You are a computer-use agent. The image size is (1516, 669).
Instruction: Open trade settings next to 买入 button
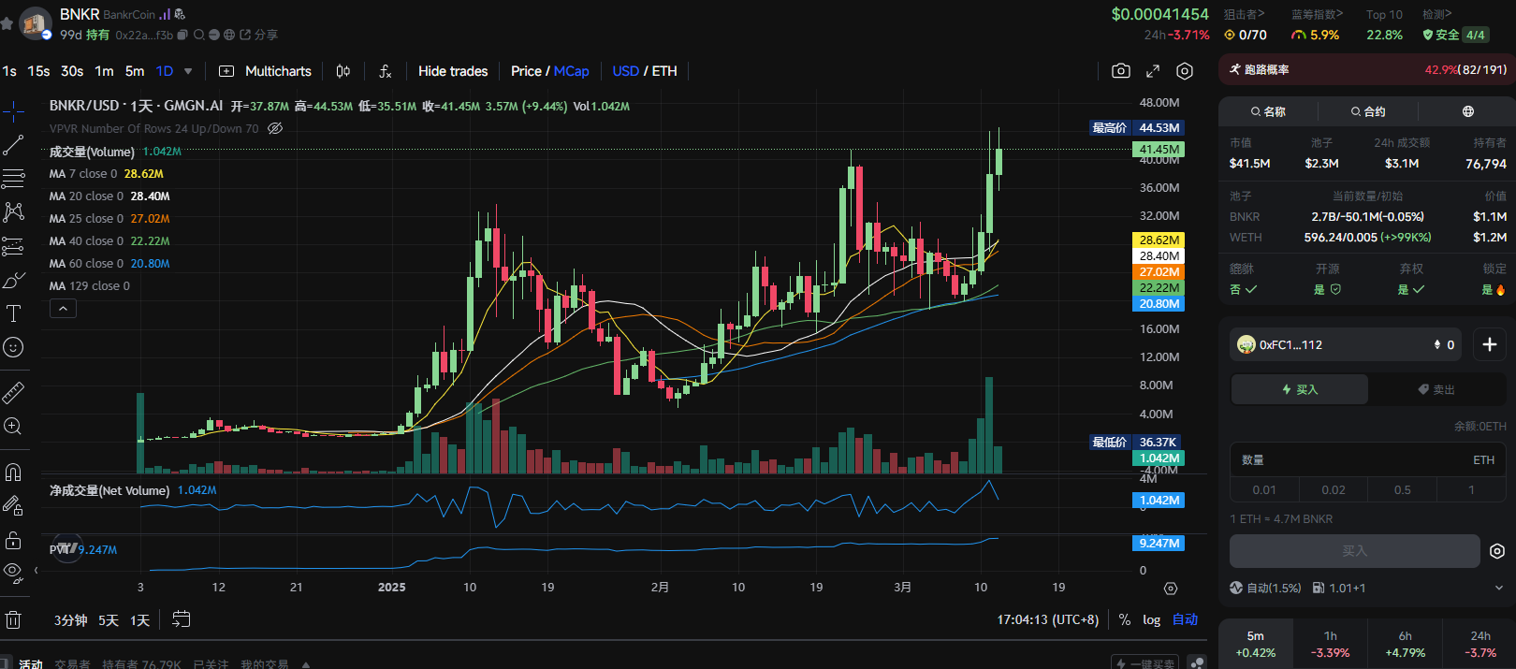pyautogui.click(x=1496, y=551)
